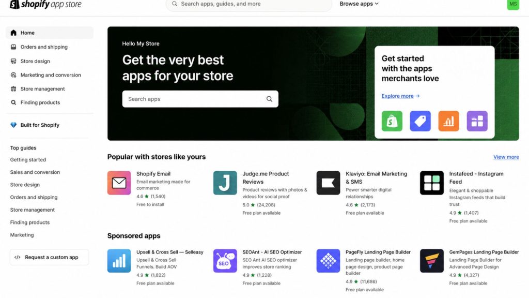The height and width of the screenshot is (298, 529).
Task: Open the Store management guide link
Action: (33, 210)
